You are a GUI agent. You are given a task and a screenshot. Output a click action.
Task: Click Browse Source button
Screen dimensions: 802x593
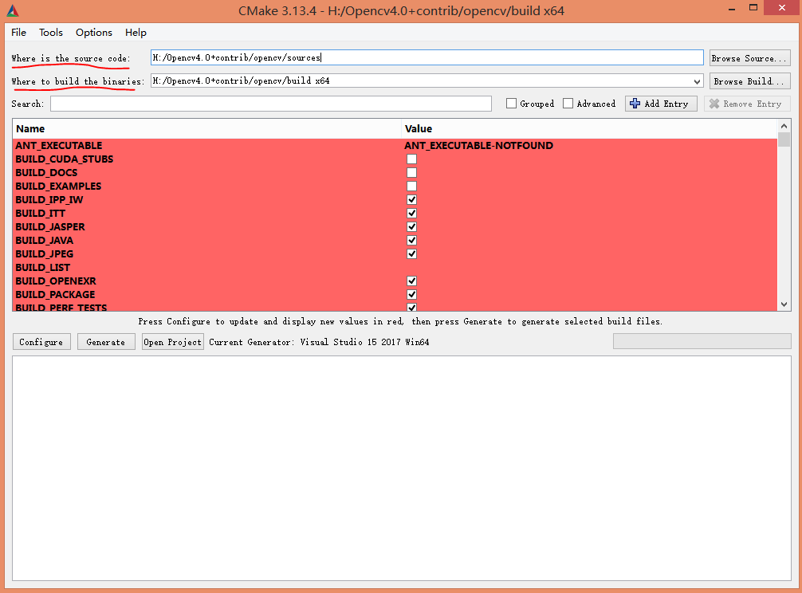pyautogui.click(x=750, y=58)
